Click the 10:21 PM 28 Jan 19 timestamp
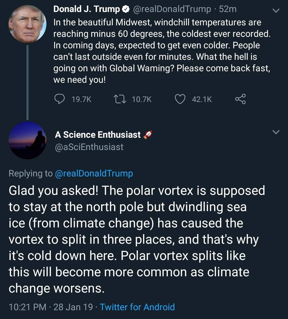This screenshot has height=319, width=288. [51, 307]
